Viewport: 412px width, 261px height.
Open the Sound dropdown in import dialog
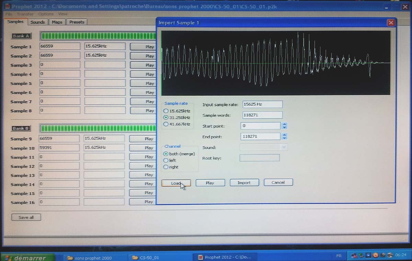(284, 147)
